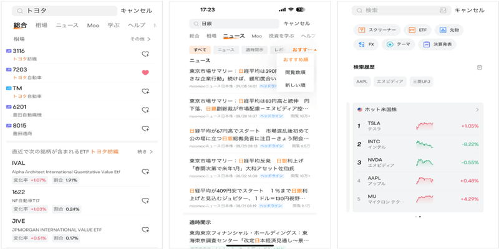This screenshot has width=499, height=249.
Task: Choose おすすめ順 sort option
Action: coord(295,60)
